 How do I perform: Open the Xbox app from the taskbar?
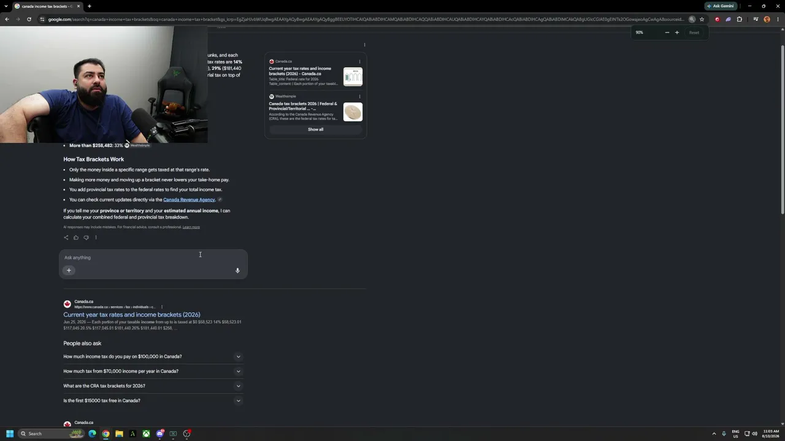pos(146,434)
